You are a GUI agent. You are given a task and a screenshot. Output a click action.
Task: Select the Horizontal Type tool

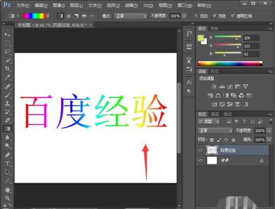pos(7,163)
